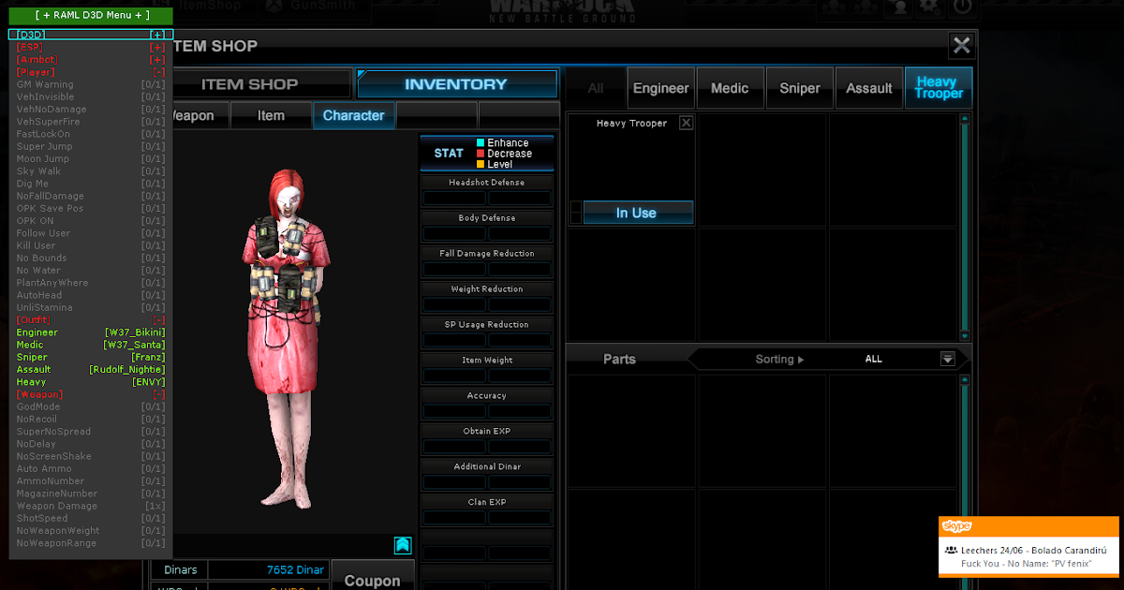Click the power icon in top bar
The width and height of the screenshot is (1124, 590).
962,7
